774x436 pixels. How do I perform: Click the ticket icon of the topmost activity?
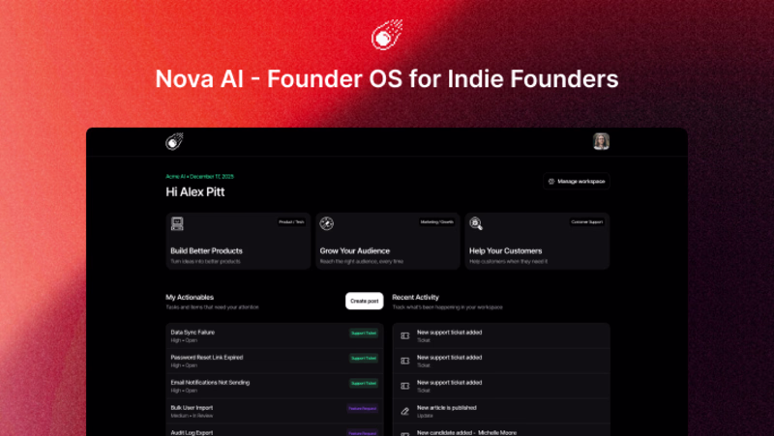click(405, 335)
